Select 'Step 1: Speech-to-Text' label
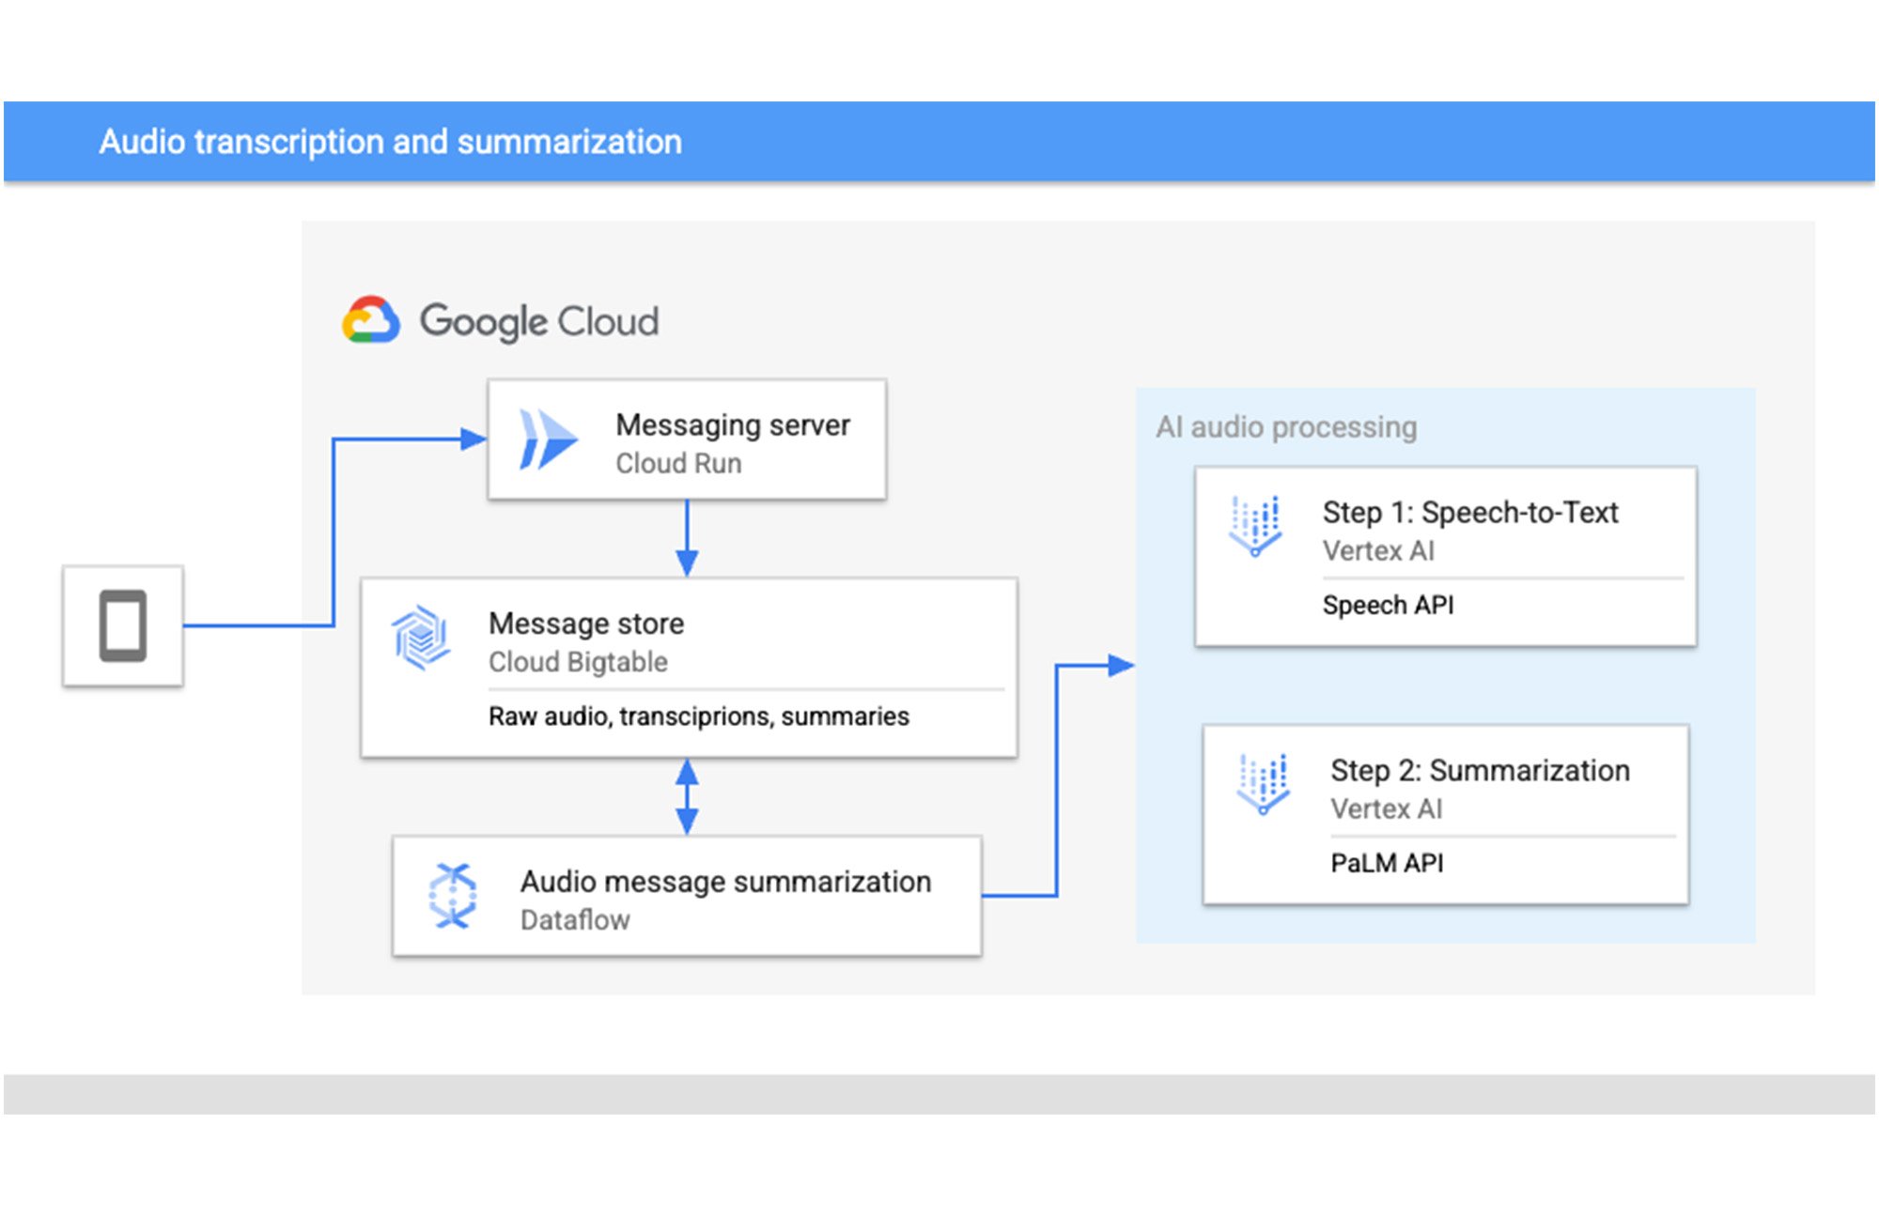Viewport: 1879px width, 1216px height. click(x=1470, y=513)
